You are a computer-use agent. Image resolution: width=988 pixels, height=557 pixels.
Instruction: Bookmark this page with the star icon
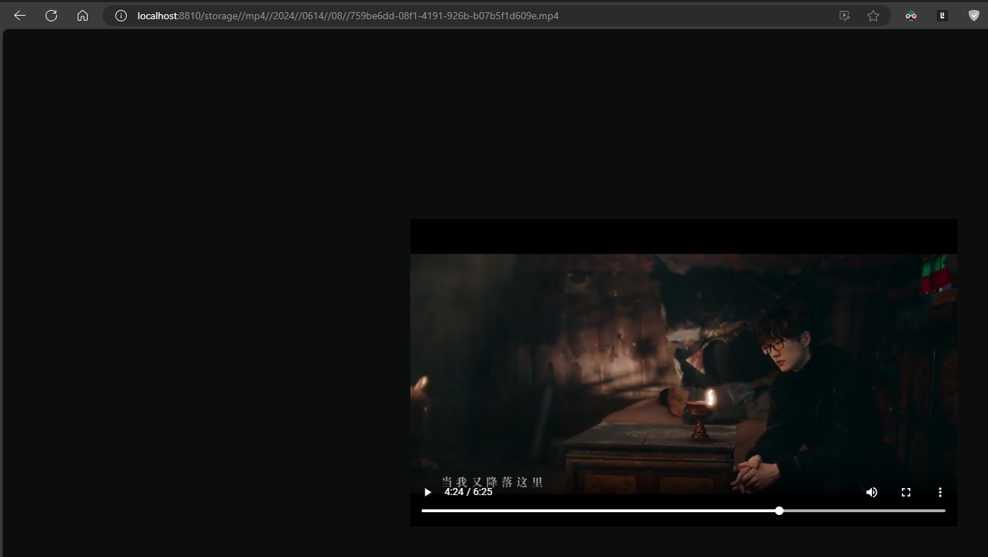[873, 16]
